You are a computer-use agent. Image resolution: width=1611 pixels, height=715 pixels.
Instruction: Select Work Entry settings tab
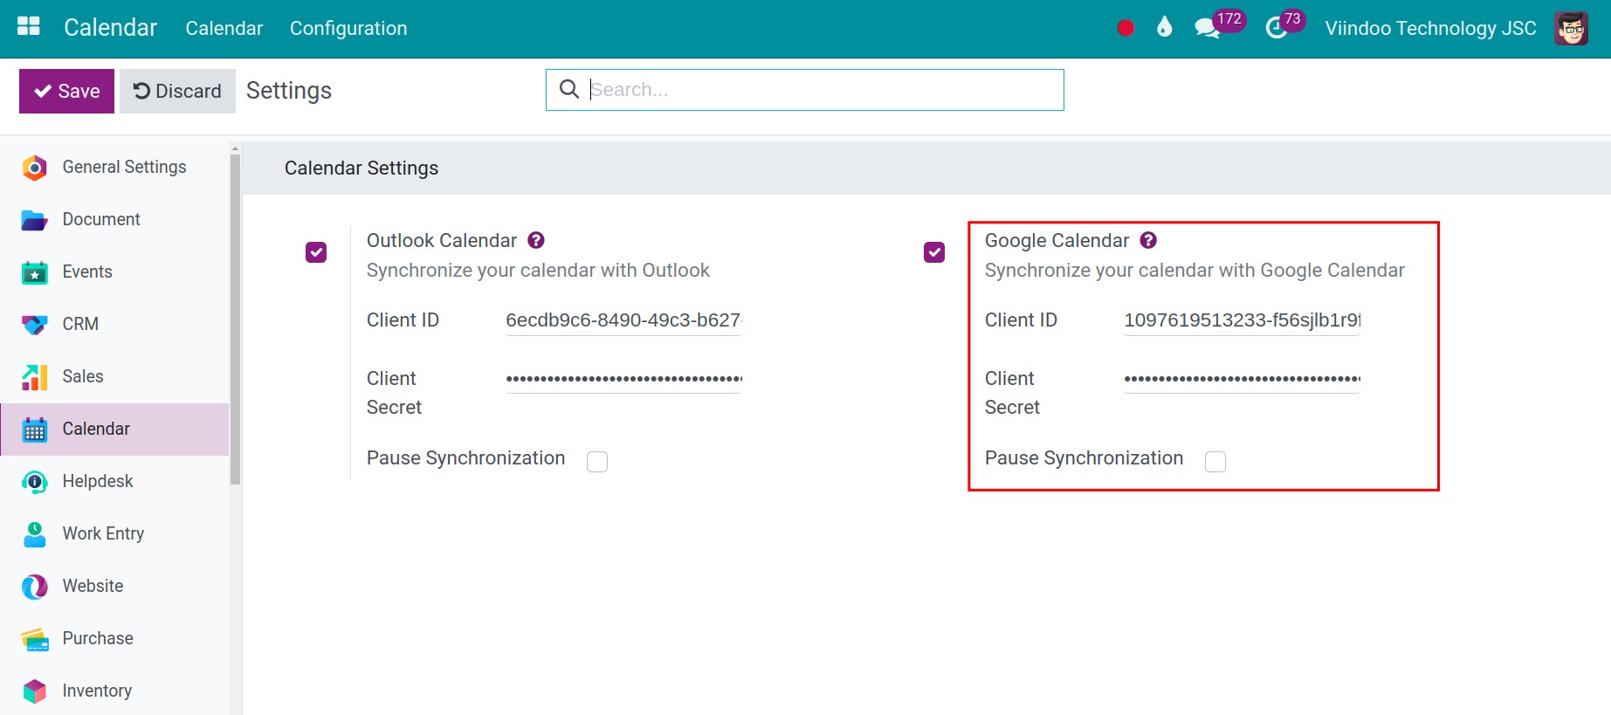coord(114,533)
